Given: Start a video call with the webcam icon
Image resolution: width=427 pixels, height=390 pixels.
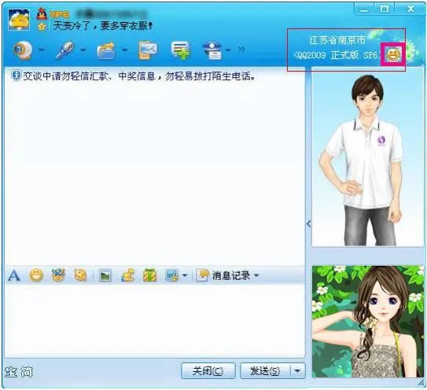Looking at the screenshot, I should pyautogui.click(x=23, y=50).
